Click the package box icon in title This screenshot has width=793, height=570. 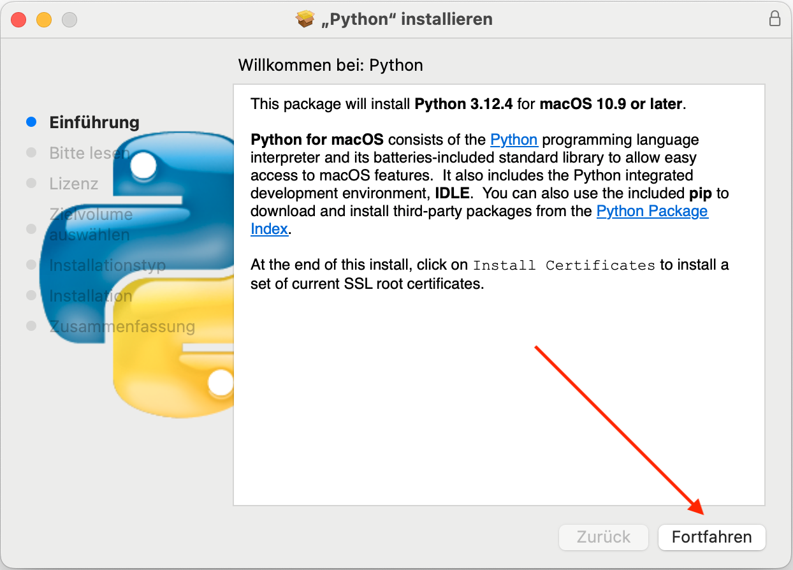[x=306, y=19]
